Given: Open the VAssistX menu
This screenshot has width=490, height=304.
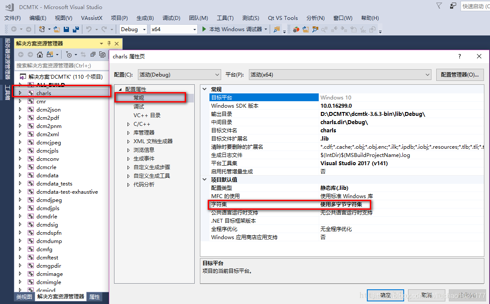Looking at the screenshot, I should (x=91, y=18).
